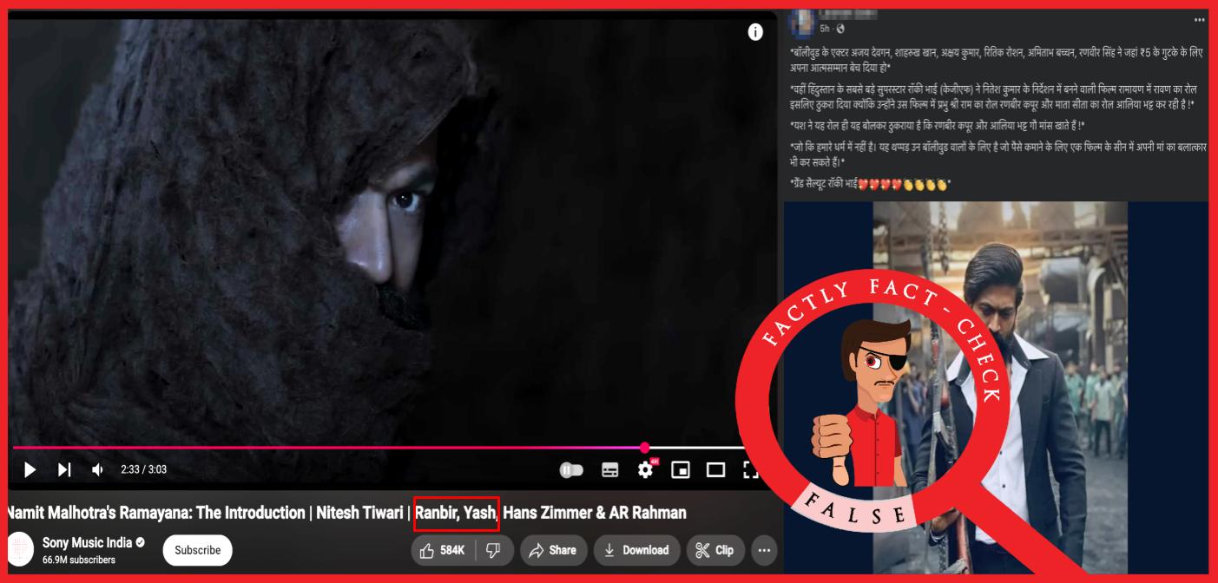Create a Clip of the video
This screenshot has height=583, width=1218.
[714, 550]
